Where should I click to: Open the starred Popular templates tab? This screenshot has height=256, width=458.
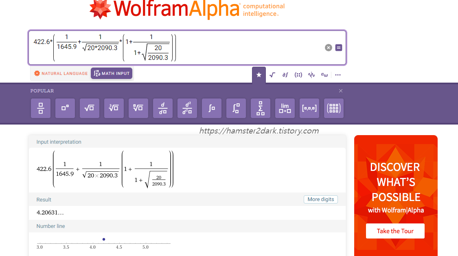click(259, 75)
